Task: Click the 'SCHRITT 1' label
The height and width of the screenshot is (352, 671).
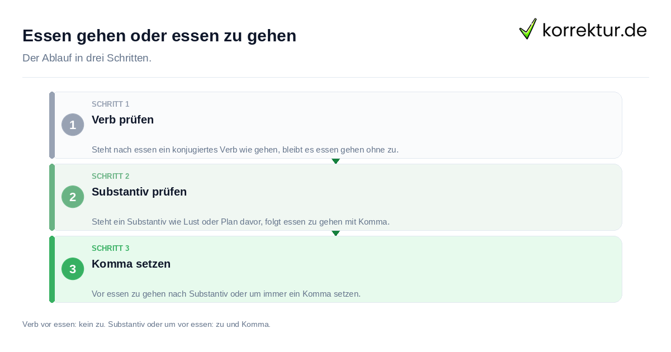Action: [x=111, y=104]
